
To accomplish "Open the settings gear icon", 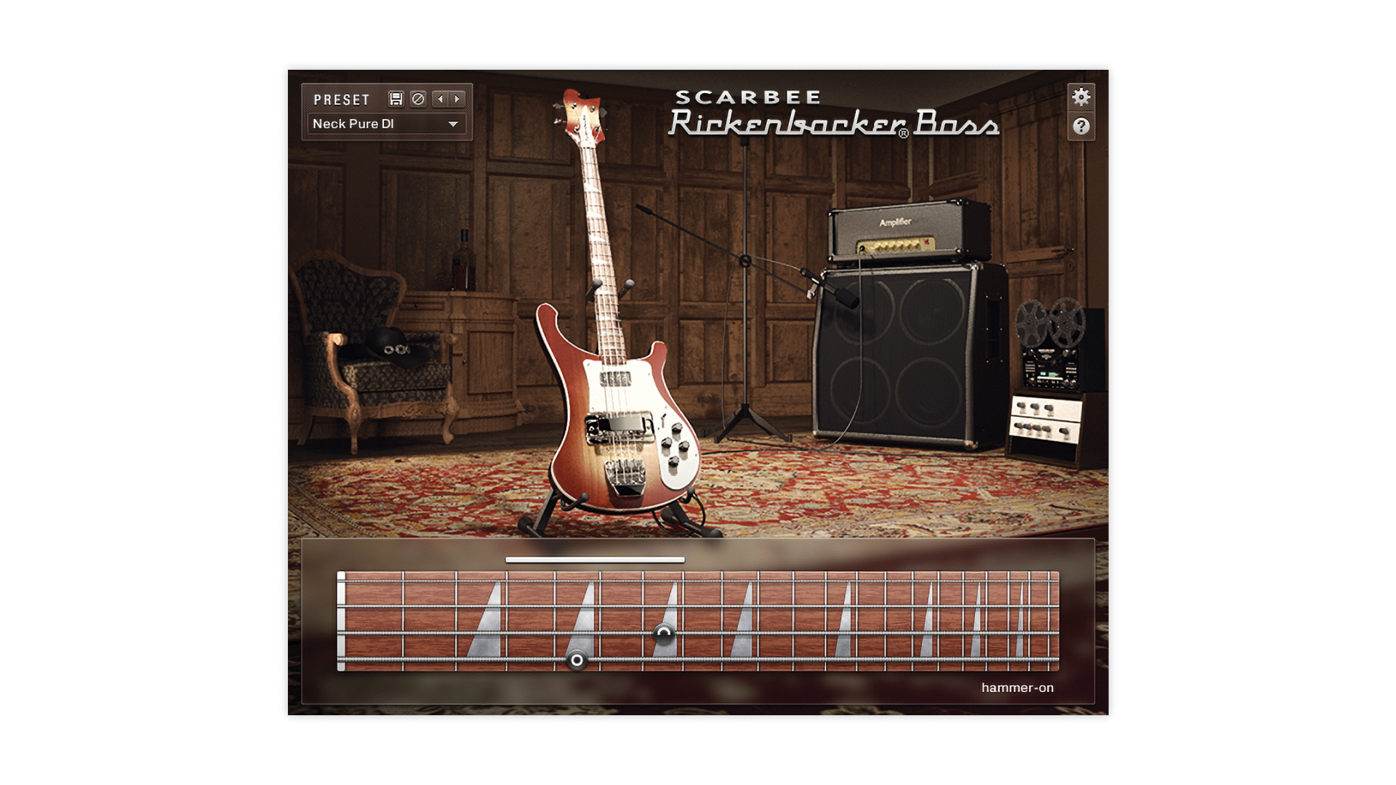I will (x=1081, y=97).
